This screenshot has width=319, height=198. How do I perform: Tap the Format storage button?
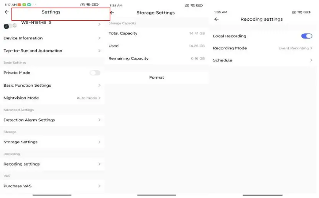pyautogui.click(x=156, y=78)
